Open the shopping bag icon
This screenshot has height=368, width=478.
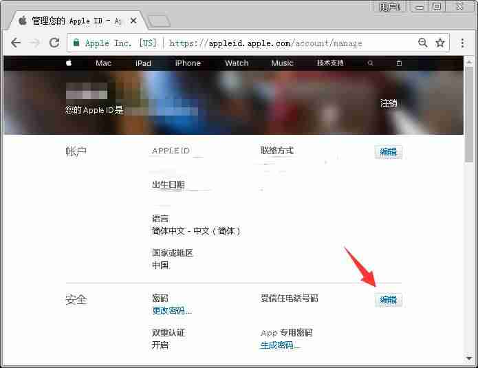(399, 63)
